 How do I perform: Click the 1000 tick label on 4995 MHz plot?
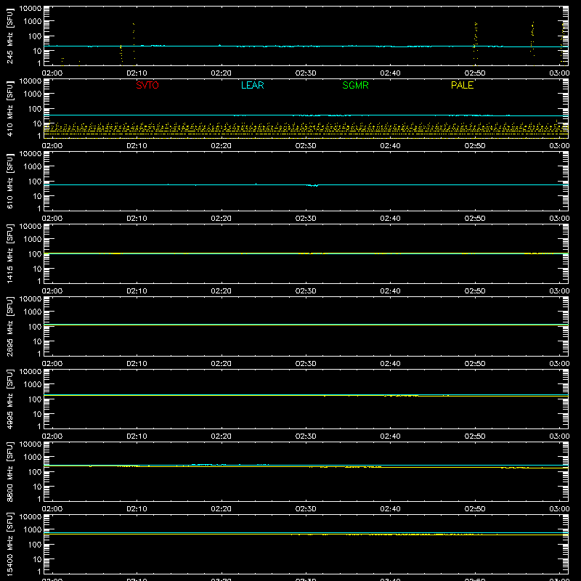33,385
